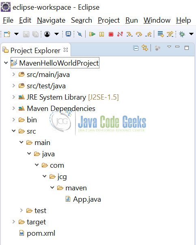The height and width of the screenshot is (245, 196).
Task: Expand the src/test/java source folder
Action: coord(14,85)
